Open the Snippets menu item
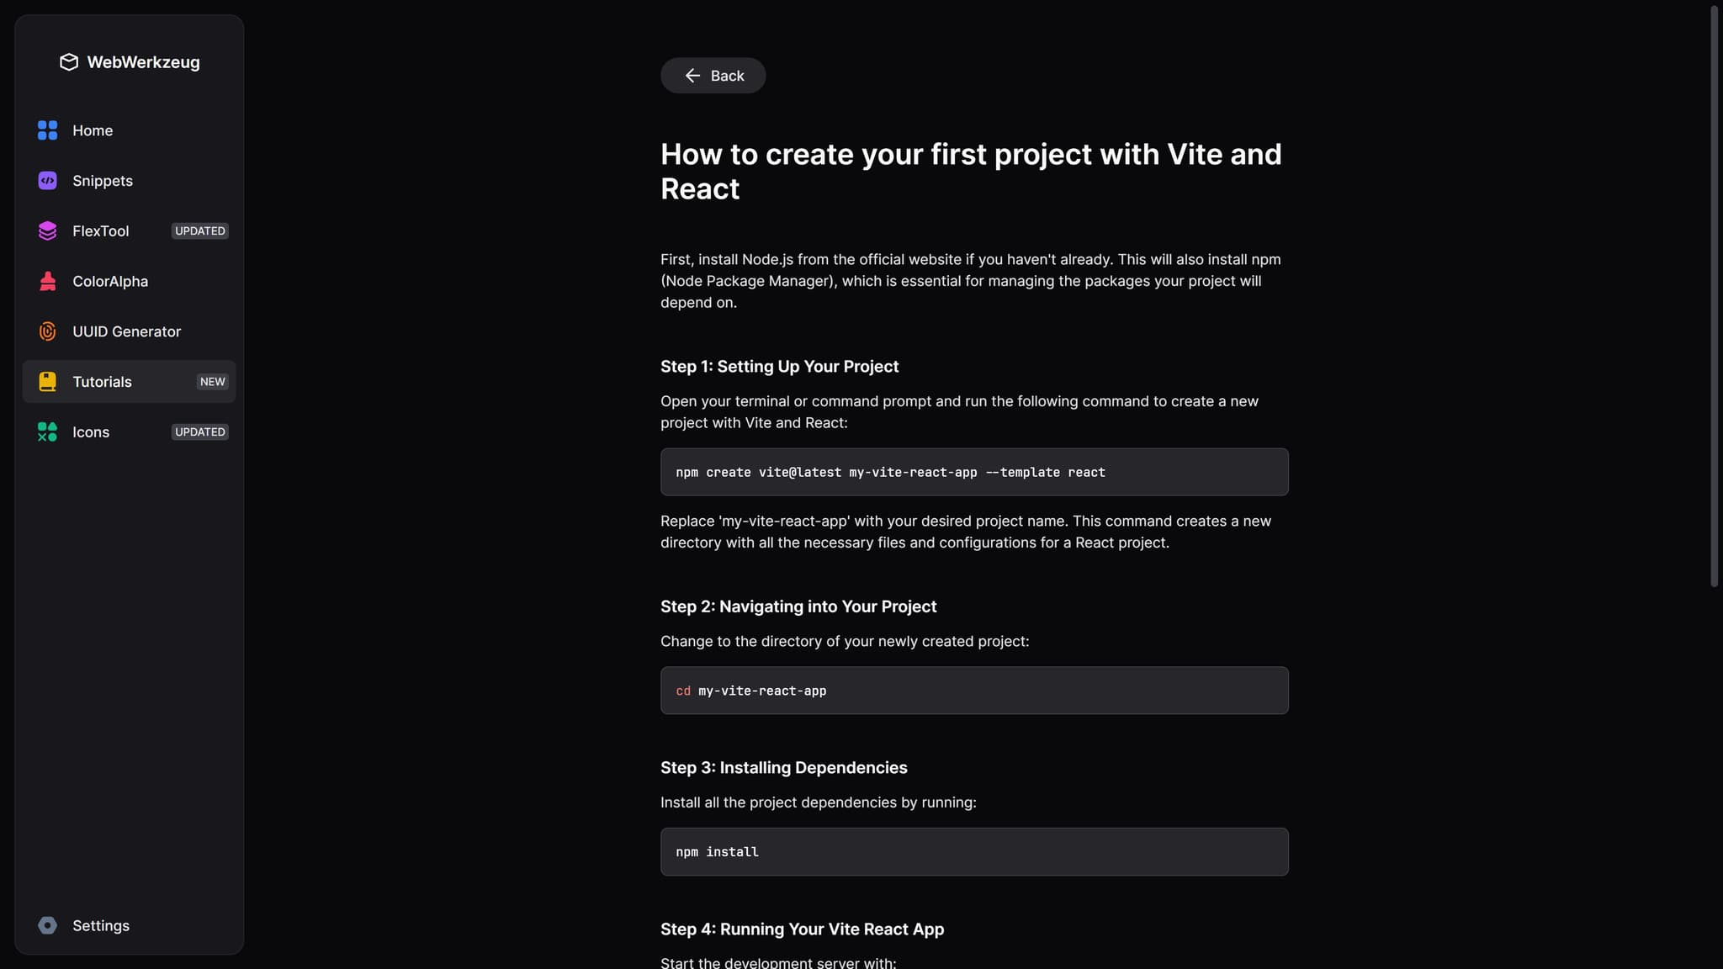 pyautogui.click(x=129, y=181)
